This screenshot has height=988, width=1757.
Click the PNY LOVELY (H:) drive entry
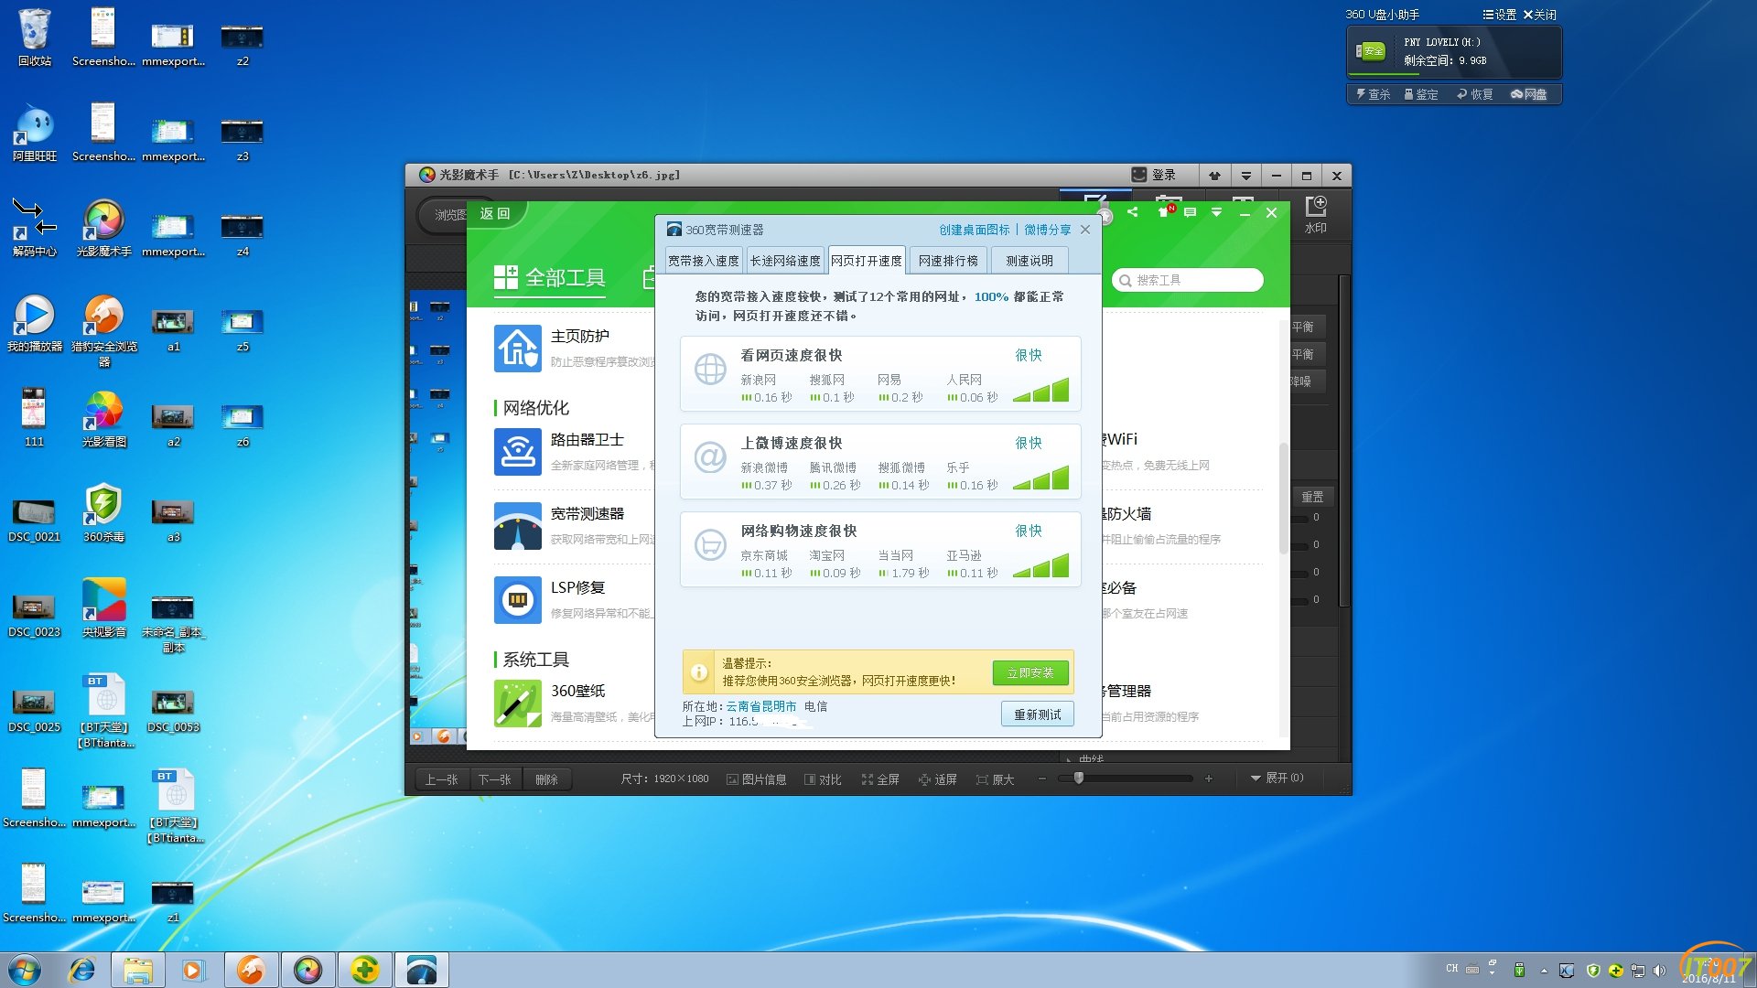1454,51
